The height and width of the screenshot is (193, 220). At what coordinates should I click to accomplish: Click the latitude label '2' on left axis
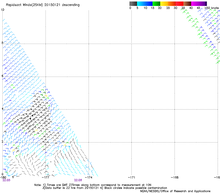[2, 141]
